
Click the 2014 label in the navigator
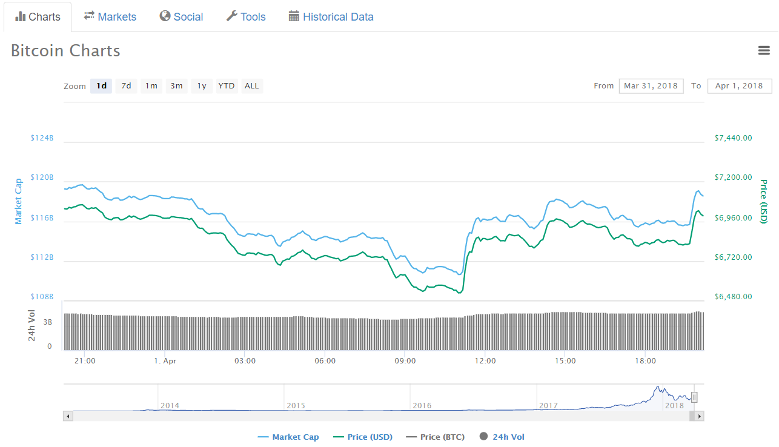170,405
